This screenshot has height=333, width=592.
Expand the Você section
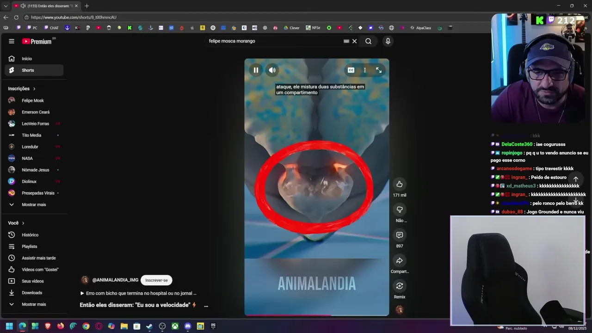tap(16, 223)
